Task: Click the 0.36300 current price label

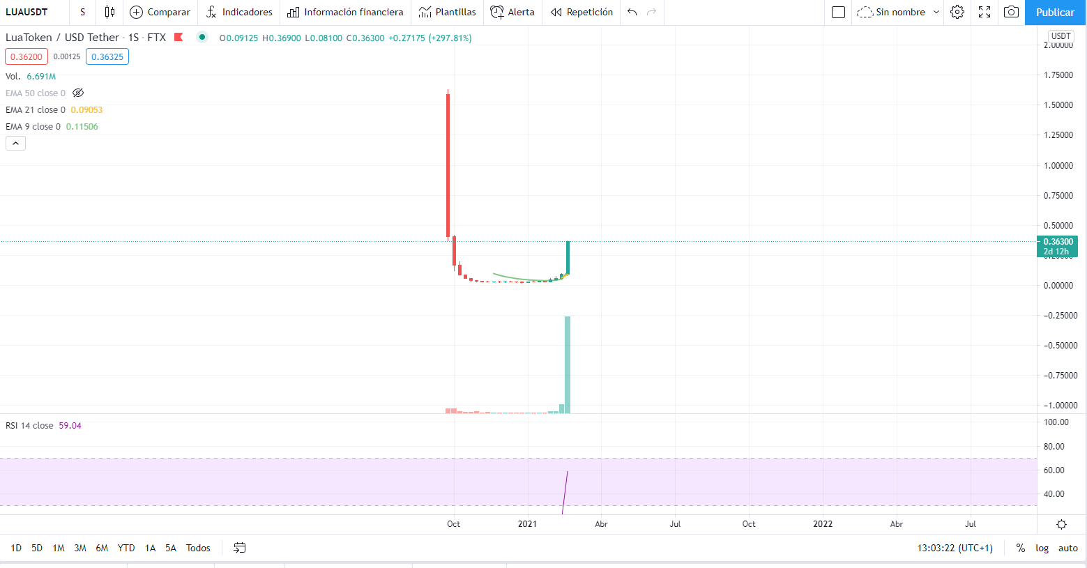Action: (1058, 242)
